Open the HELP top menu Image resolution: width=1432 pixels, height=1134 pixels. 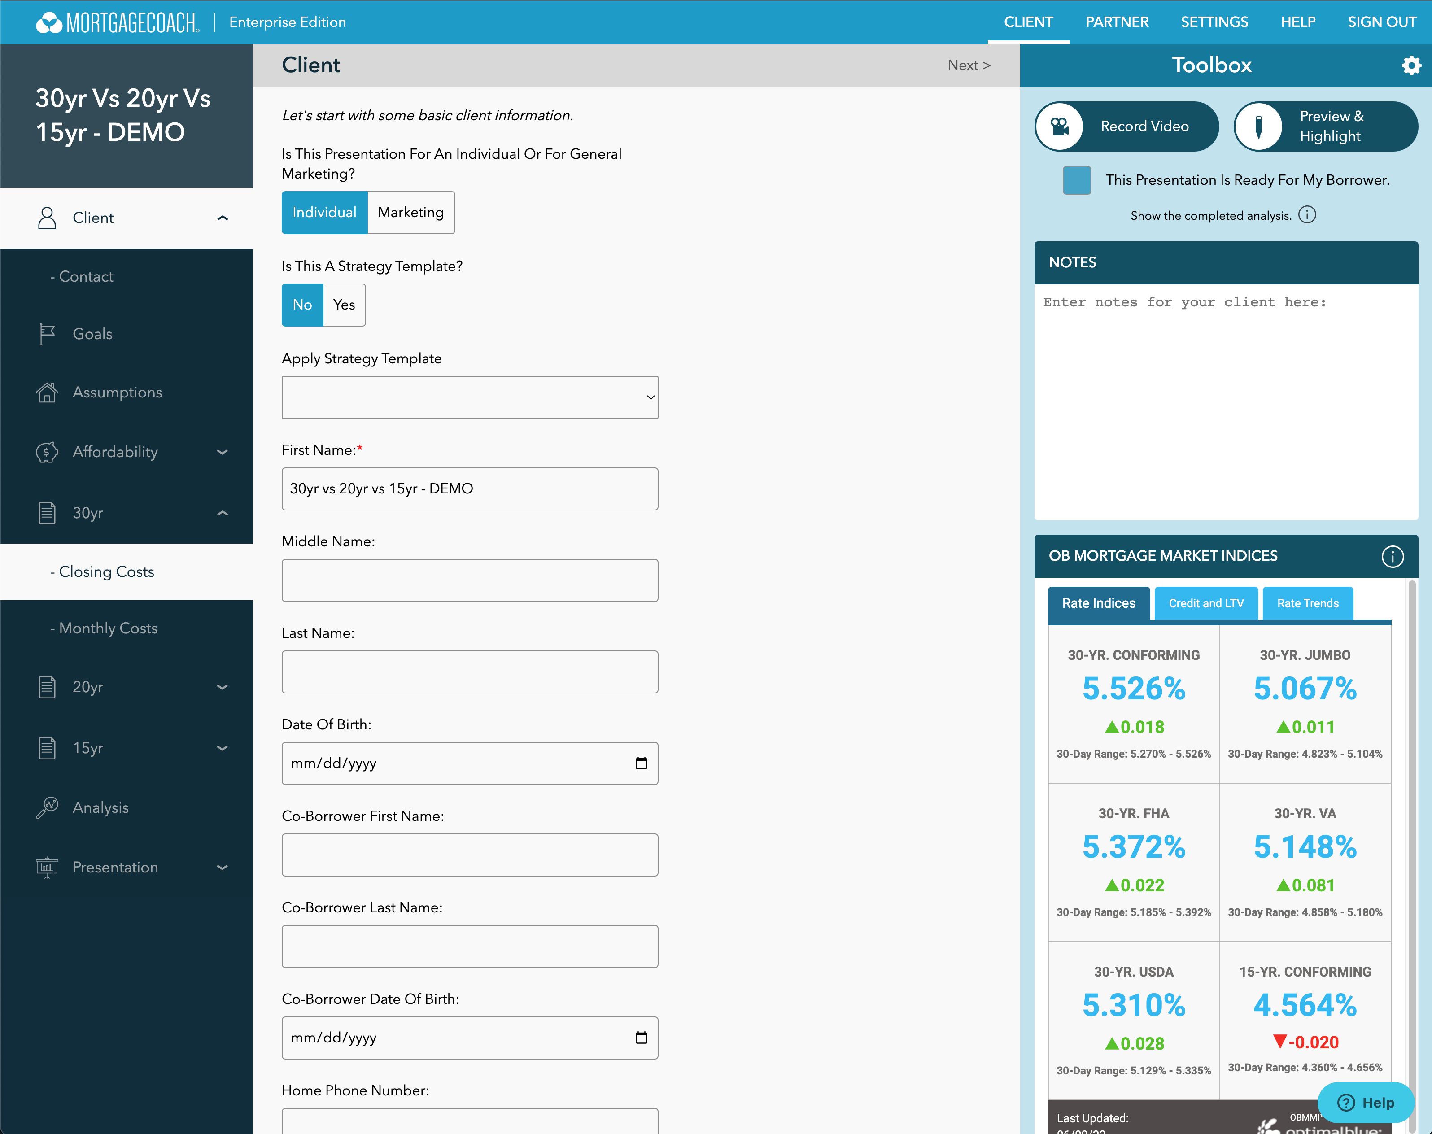pyautogui.click(x=1298, y=22)
